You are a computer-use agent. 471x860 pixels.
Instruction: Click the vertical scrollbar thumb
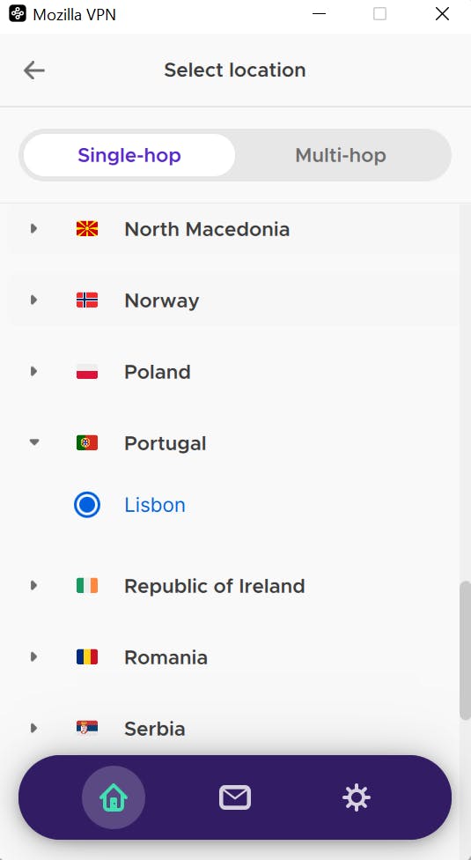[465, 650]
